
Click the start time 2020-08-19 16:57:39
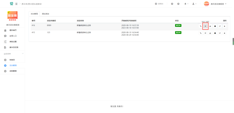(130, 25)
